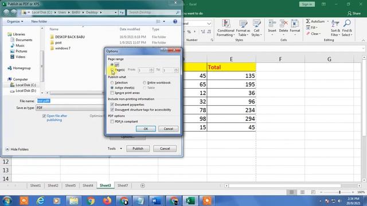Expand the Number group dialog launcher
The height and width of the screenshot is (206, 367).
click(x=212, y=40)
